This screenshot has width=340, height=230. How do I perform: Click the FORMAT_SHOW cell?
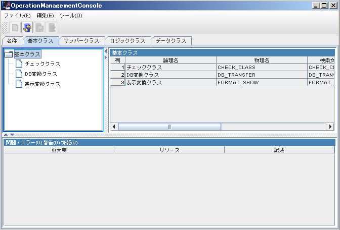coord(262,82)
